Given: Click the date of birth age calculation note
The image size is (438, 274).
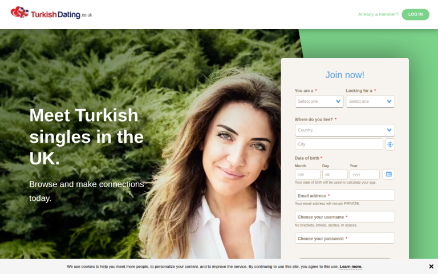Looking at the screenshot, I should click(x=335, y=182).
